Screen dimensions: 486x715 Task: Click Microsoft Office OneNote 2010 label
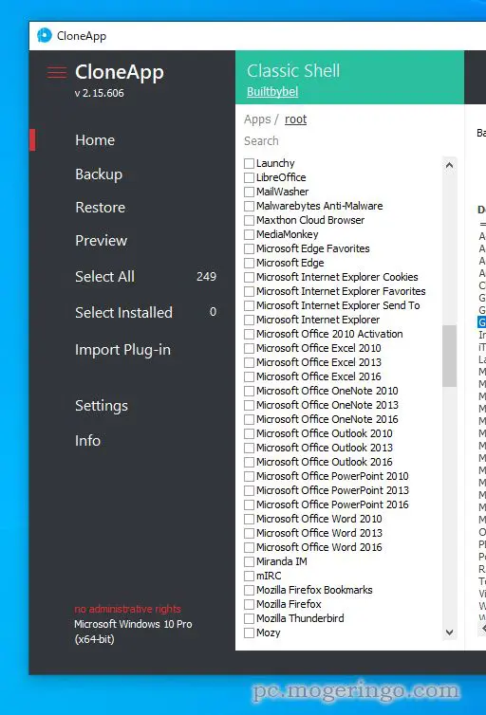327,391
